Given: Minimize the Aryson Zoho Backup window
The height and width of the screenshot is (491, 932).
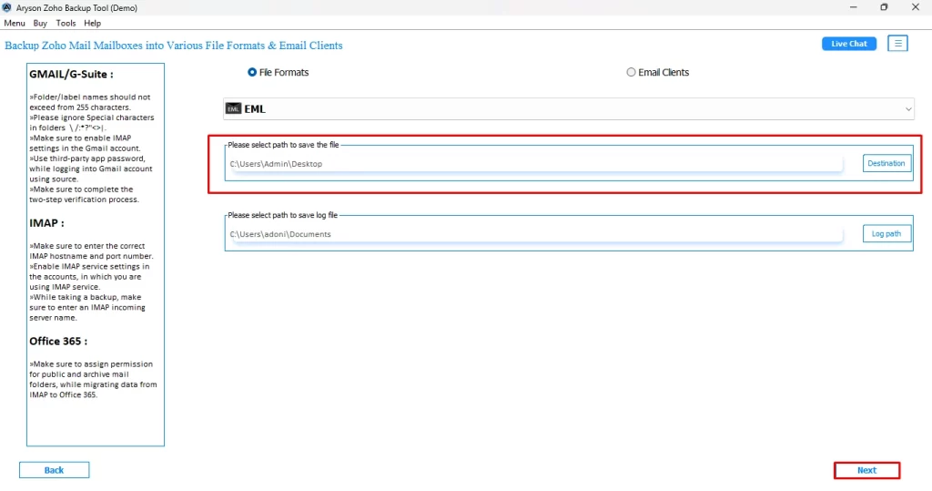Looking at the screenshot, I should tap(853, 7).
